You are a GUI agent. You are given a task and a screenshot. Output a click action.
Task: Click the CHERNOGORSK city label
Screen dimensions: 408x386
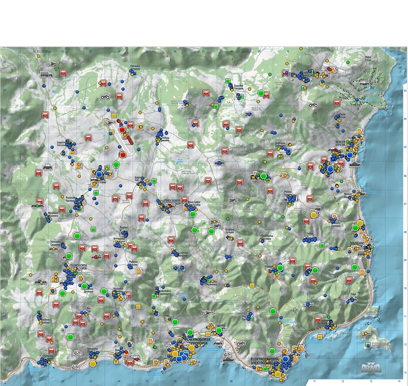pos(198,341)
